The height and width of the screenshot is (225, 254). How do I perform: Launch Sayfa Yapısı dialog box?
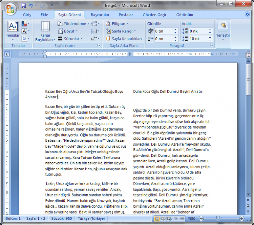pos(99,45)
